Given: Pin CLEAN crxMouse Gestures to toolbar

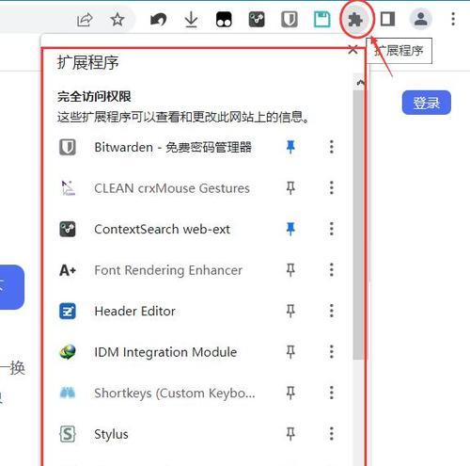Looking at the screenshot, I should [290, 188].
